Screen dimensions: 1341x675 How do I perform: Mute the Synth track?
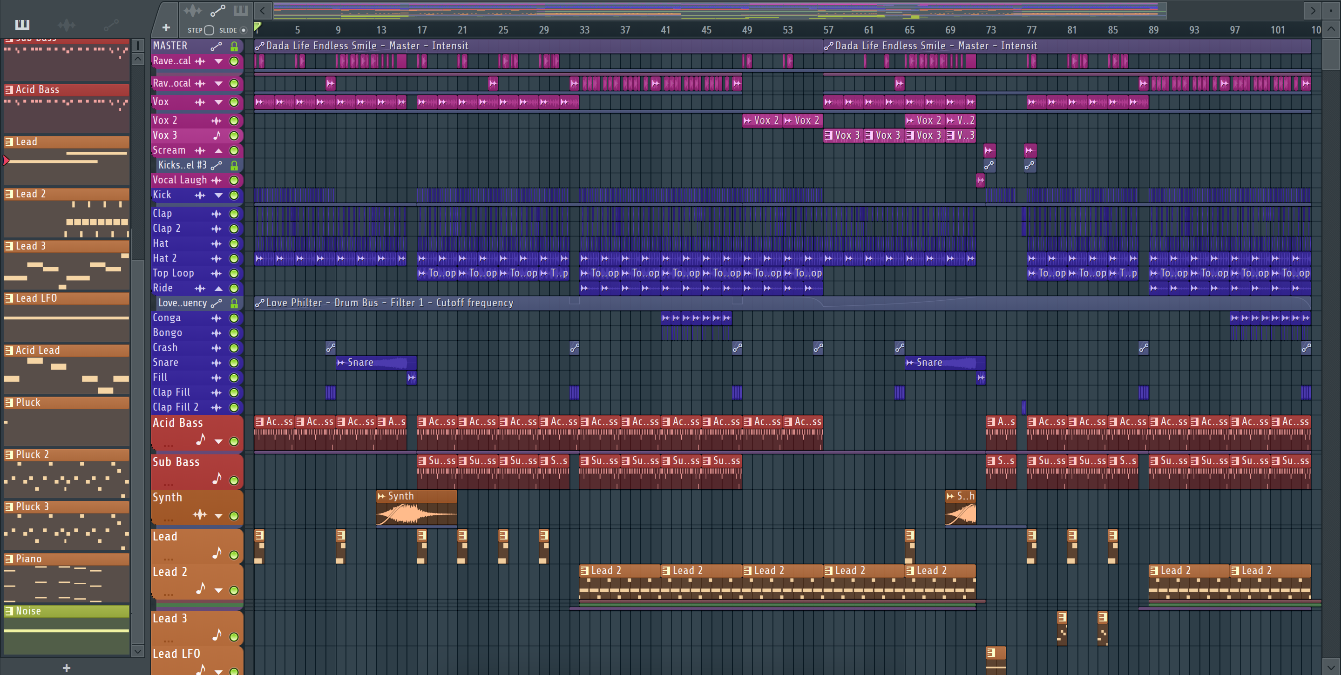[234, 516]
